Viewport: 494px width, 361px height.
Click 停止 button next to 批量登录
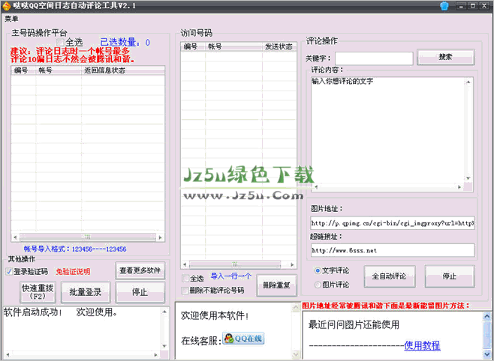[140, 292]
